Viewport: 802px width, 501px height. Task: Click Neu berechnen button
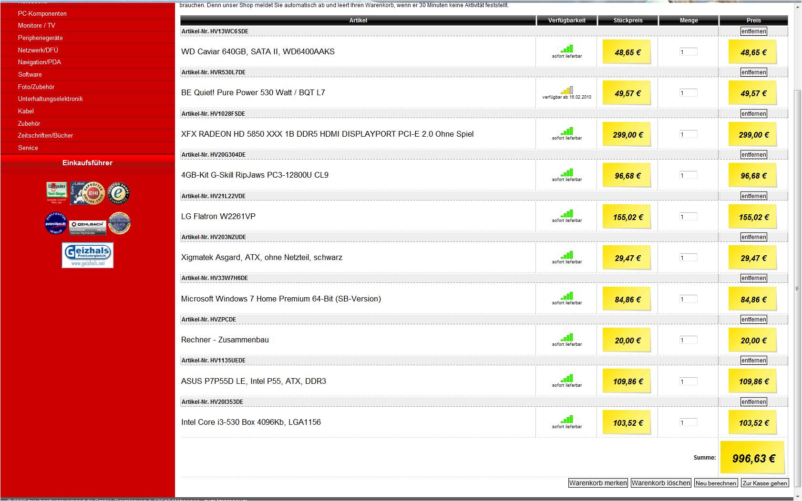(x=716, y=483)
